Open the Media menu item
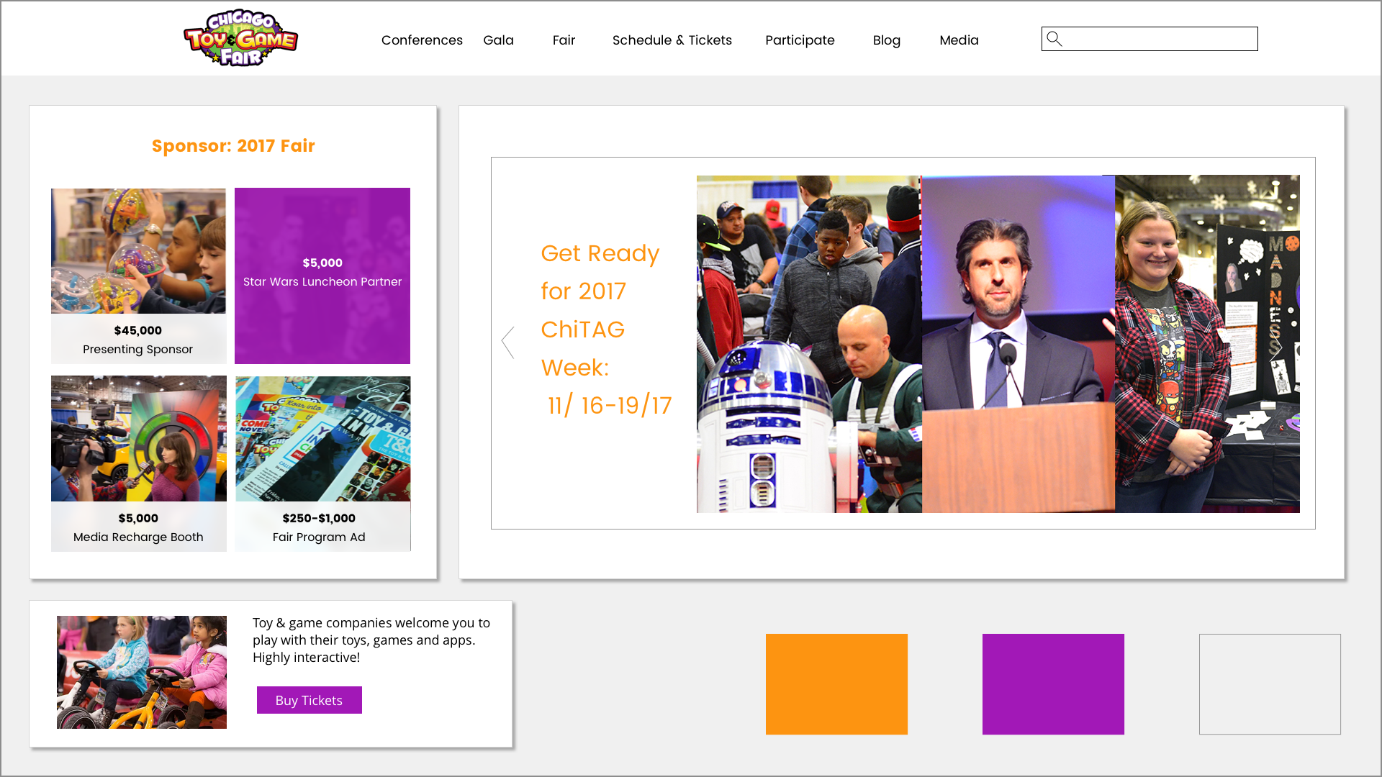Image resolution: width=1382 pixels, height=777 pixels. click(x=959, y=40)
